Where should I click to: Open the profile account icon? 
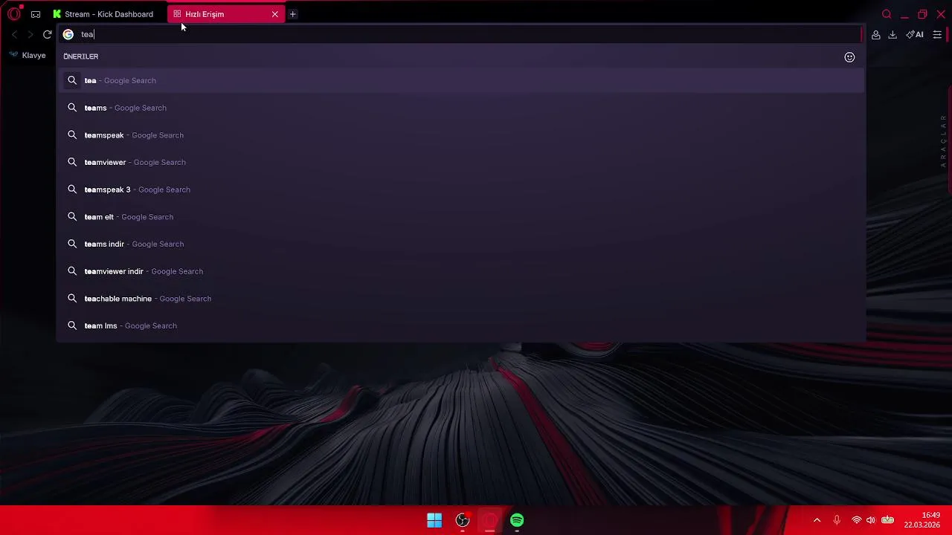tap(876, 35)
